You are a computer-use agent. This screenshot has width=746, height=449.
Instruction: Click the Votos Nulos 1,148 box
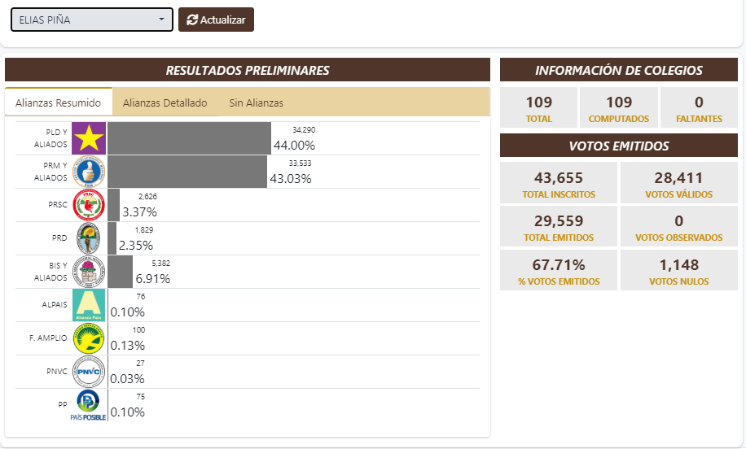(678, 272)
